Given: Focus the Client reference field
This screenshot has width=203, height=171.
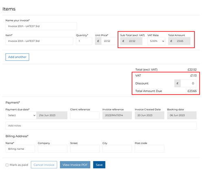Looking at the screenshot, I should coord(85,115).
